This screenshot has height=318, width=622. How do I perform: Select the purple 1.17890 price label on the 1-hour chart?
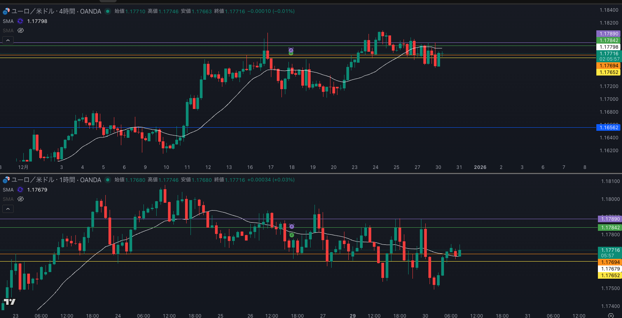pyautogui.click(x=610, y=219)
